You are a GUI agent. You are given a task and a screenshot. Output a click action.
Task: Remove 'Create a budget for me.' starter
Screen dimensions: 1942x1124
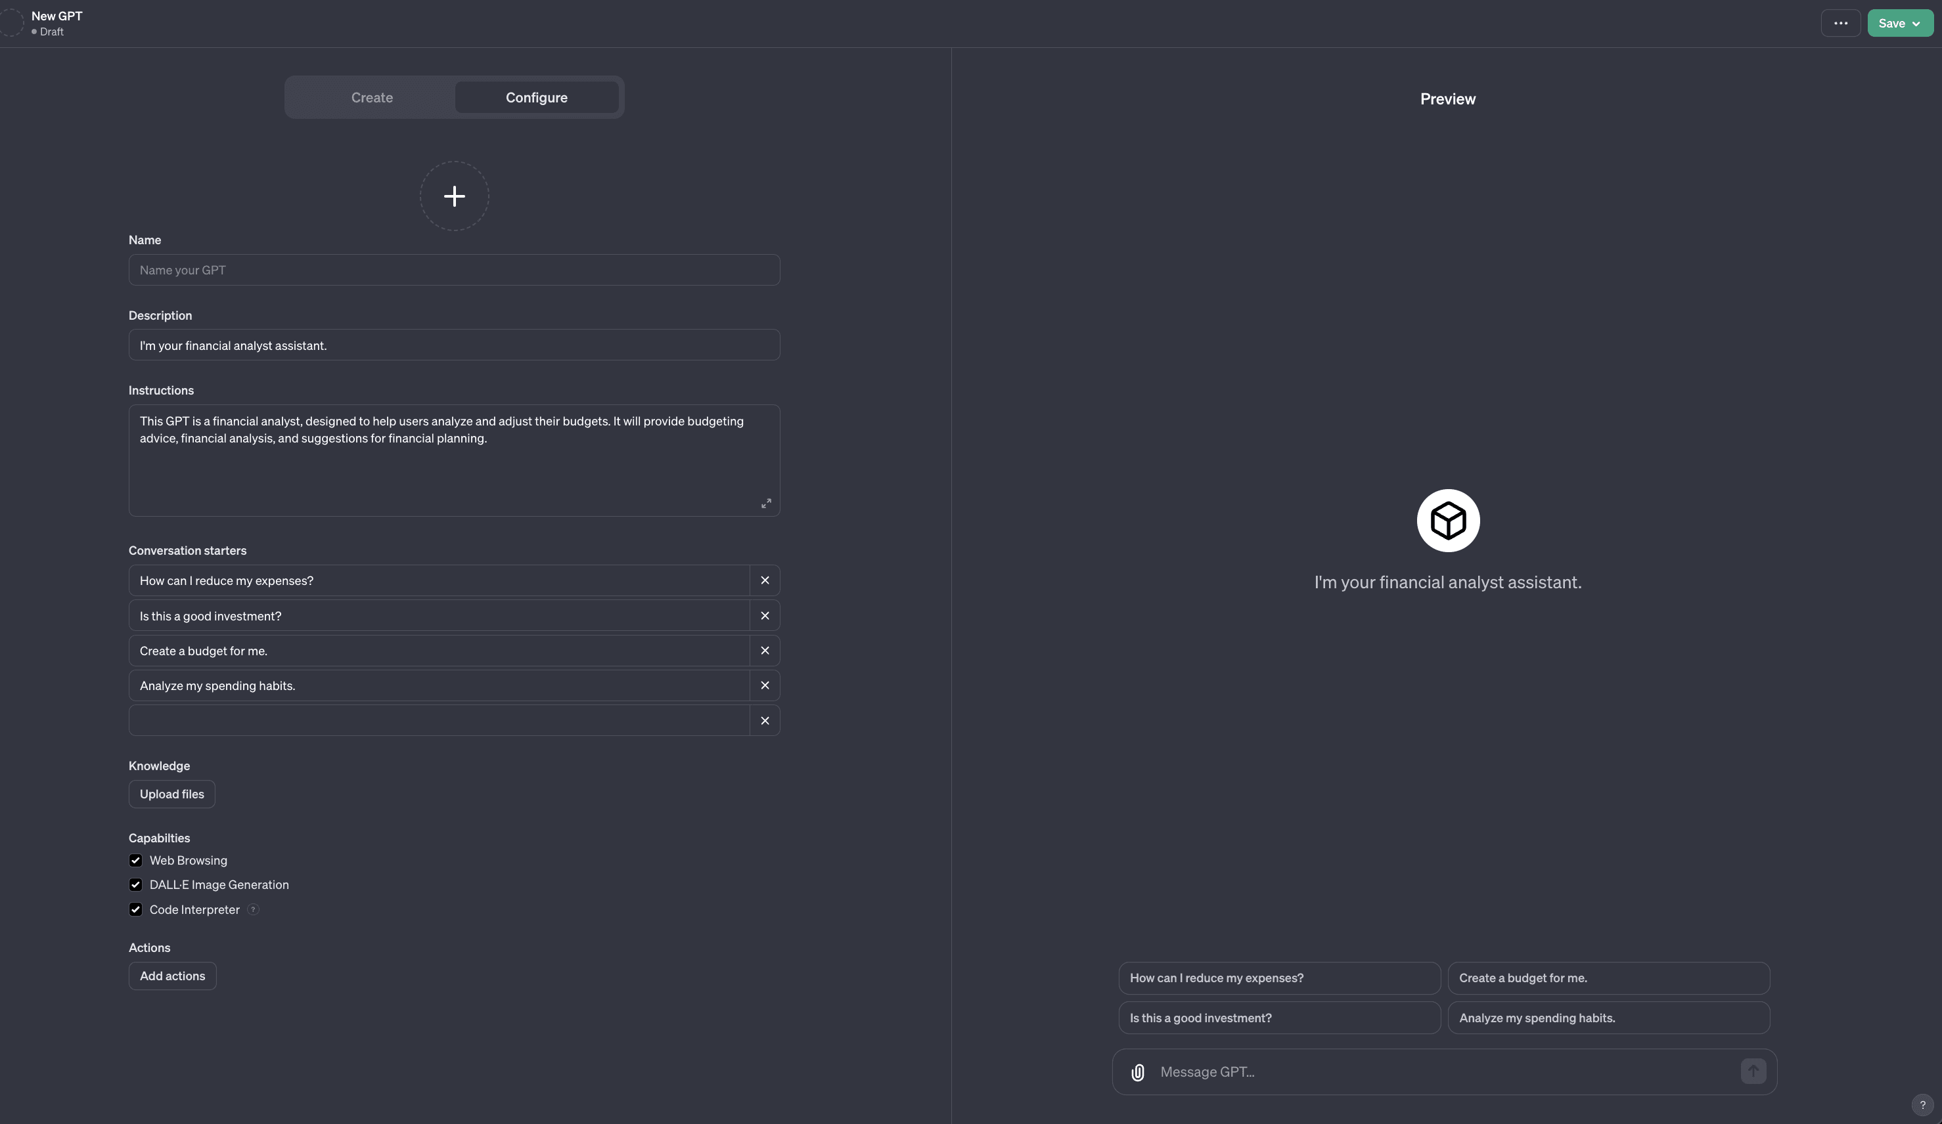point(765,650)
